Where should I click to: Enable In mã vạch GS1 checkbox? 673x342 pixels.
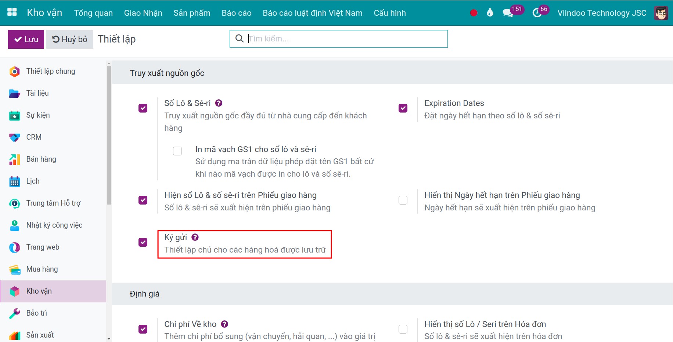(177, 151)
